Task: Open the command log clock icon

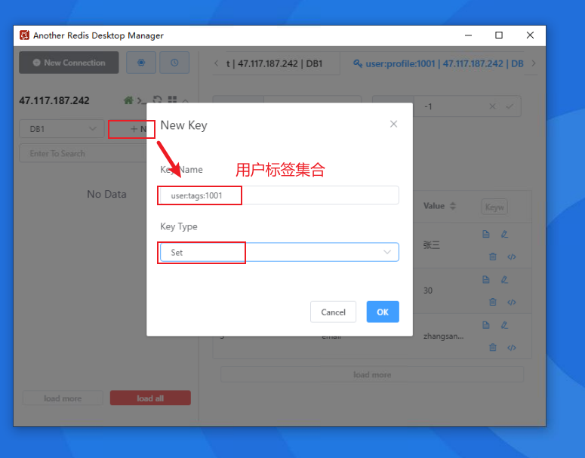Action: coord(174,63)
